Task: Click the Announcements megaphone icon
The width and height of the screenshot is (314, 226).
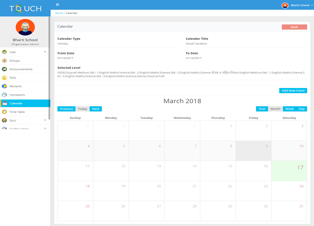Action: pos(4,69)
